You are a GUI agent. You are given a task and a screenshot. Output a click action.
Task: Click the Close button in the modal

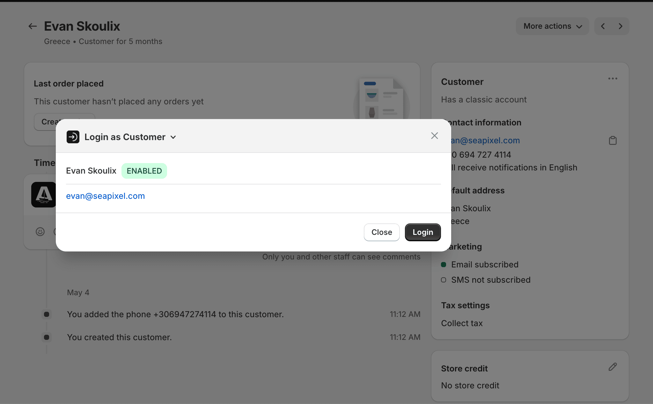pyautogui.click(x=381, y=232)
